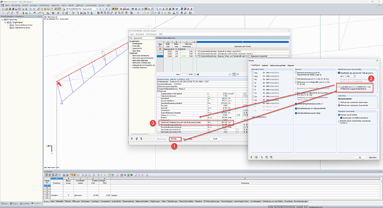Select Methode der reduzierten Querschnitte radio
This screenshot has height=208, width=383.
click(x=339, y=105)
